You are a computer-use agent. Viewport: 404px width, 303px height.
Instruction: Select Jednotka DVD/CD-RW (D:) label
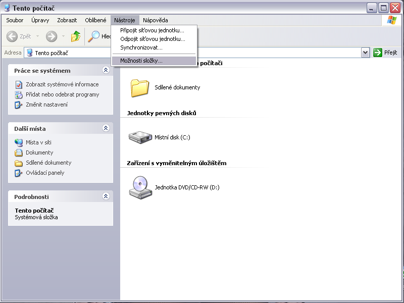click(x=187, y=187)
